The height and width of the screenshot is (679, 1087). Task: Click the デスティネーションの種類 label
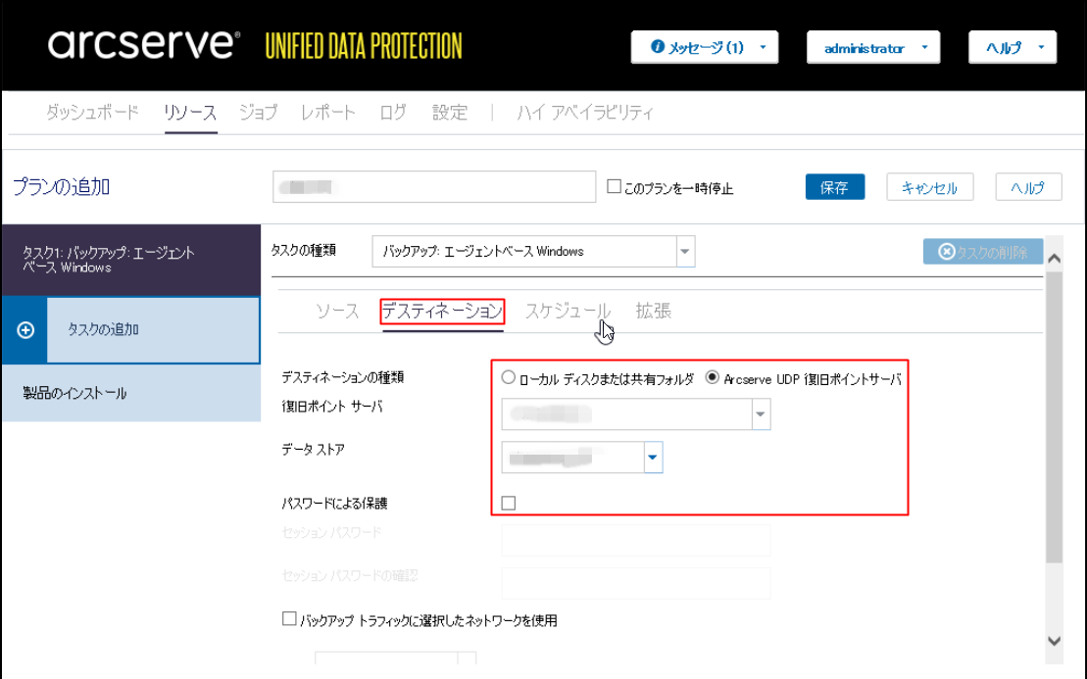tap(342, 377)
